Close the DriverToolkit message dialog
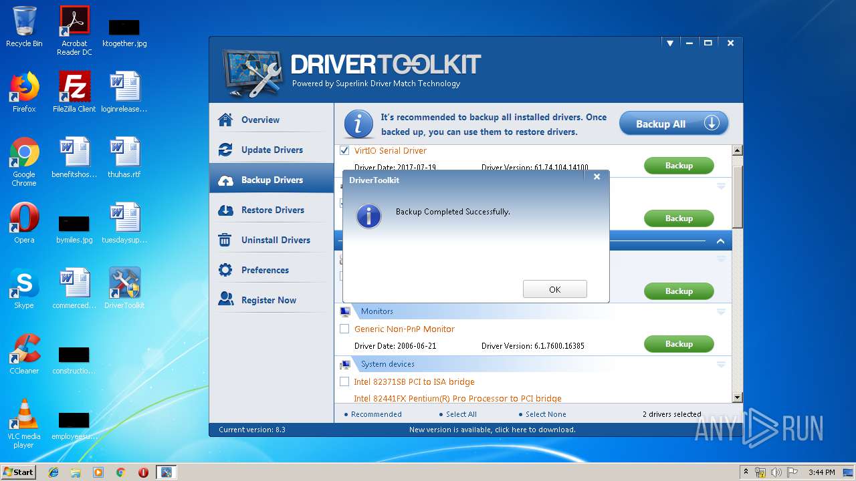 point(597,177)
